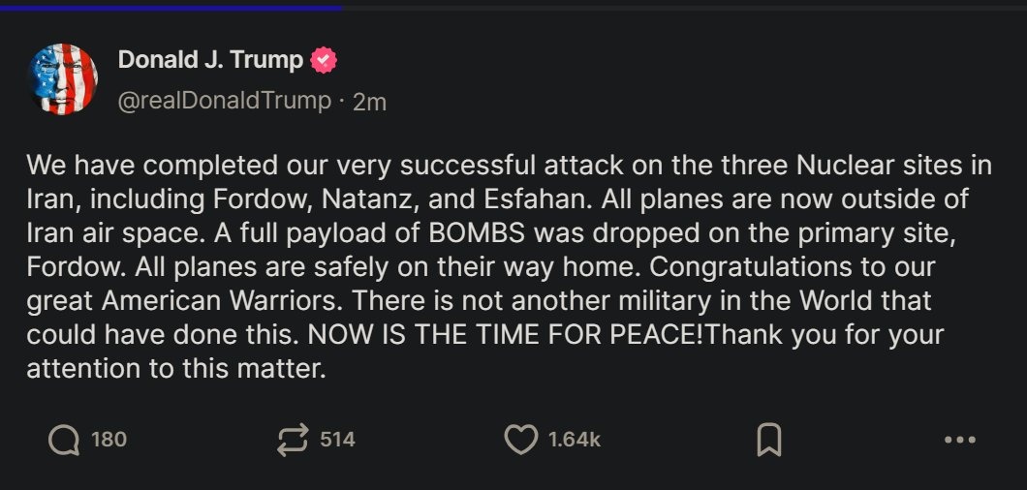1027x490 pixels.
Task: View the 180 replies count
Action: pyautogui.click(x=109, y=440)
